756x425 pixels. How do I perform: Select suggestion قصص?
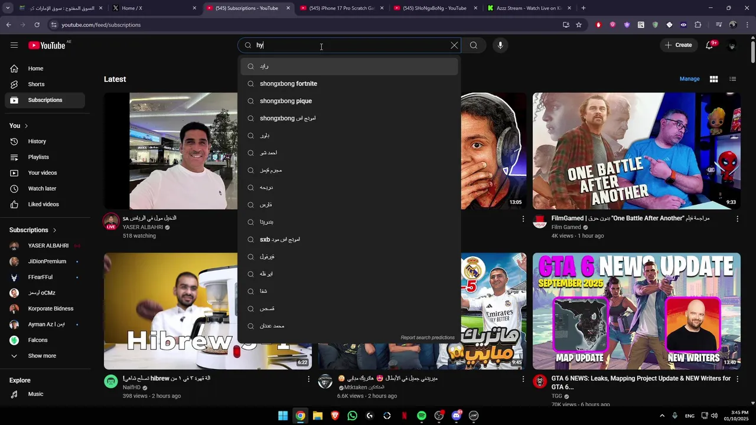(x=349, y=309)
